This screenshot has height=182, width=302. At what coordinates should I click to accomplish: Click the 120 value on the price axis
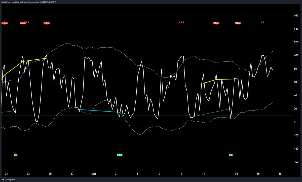tap(296, 42)
